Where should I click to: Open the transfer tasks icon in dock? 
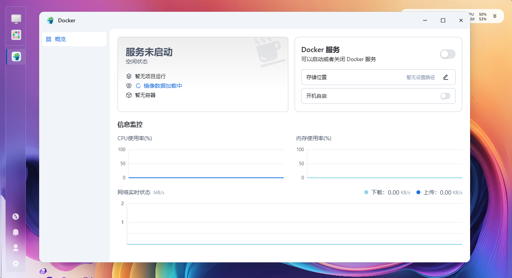point(16,217)
